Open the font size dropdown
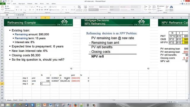 30,7
